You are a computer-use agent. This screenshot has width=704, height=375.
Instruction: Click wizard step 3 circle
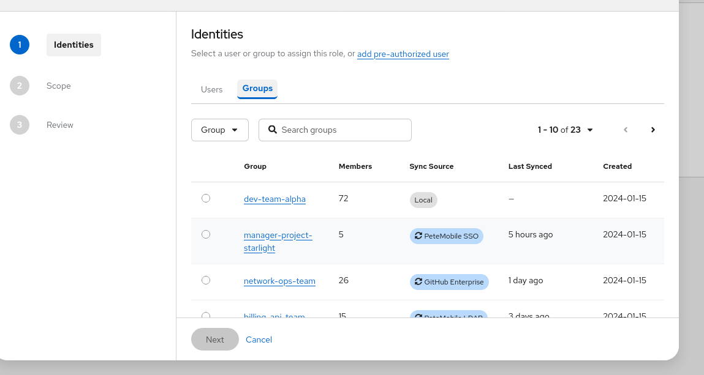click(20, 125)
